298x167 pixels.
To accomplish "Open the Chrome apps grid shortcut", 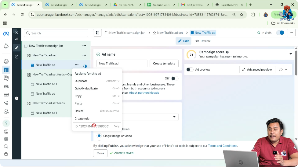I will coord(5,23).
